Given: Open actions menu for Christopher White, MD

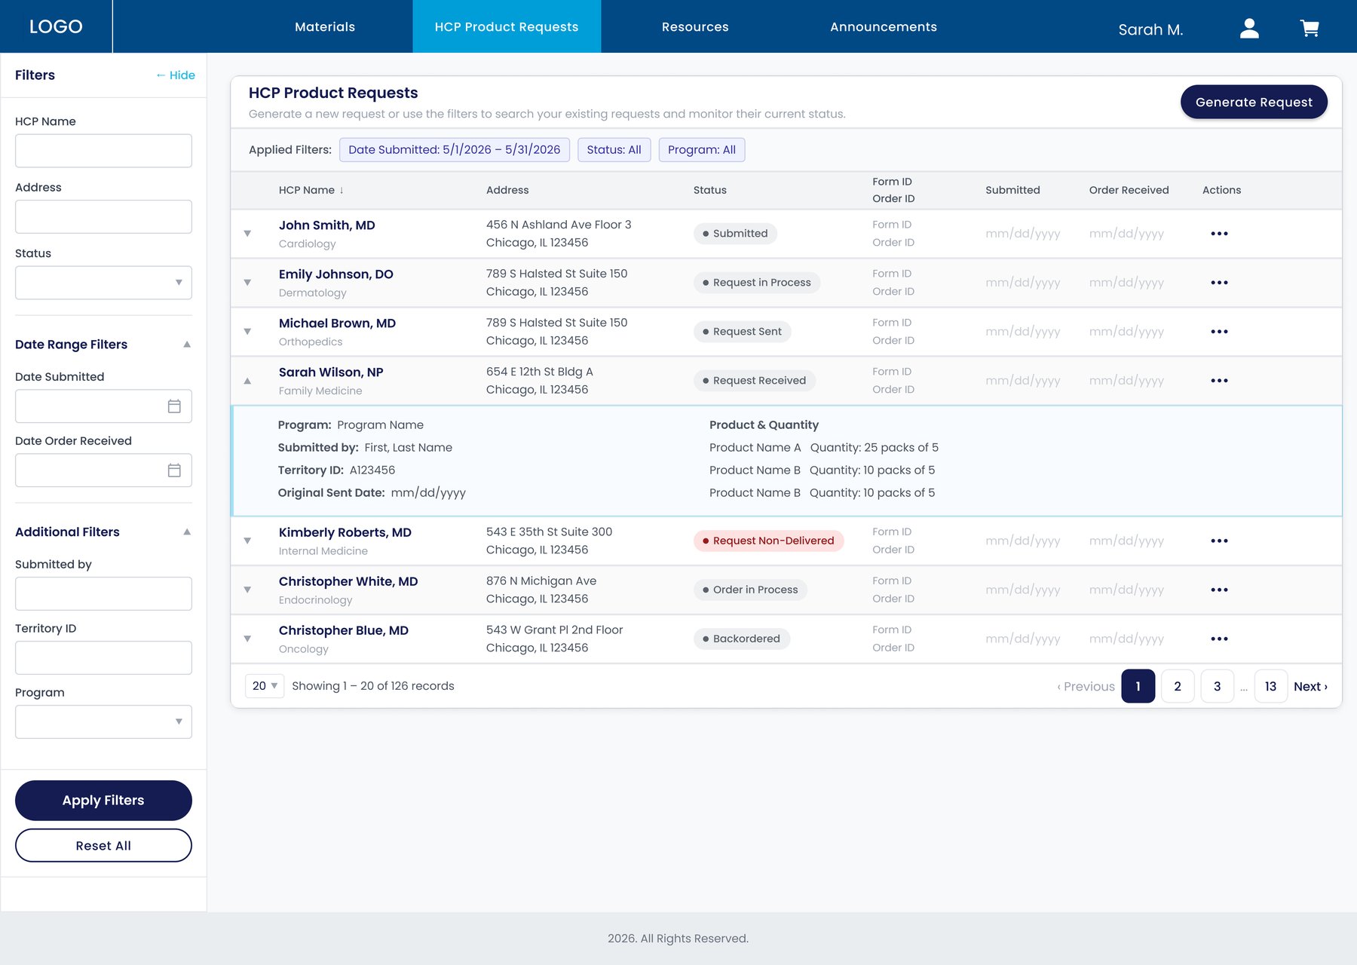Looking at the screenshot, I should click(x=1219, y=590).
